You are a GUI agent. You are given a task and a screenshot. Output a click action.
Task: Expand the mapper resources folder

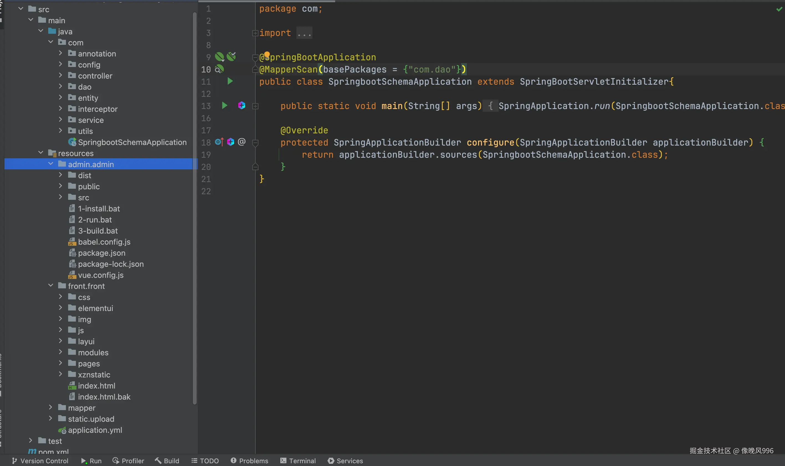coord(50,408)
